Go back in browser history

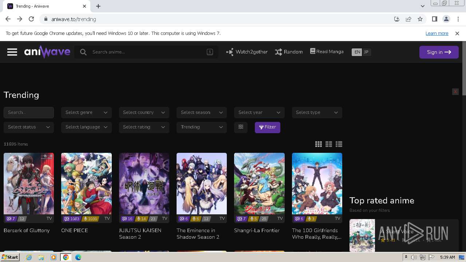click(x=8, y=19)
